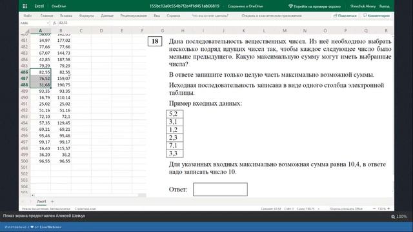413x232 pixels.
Task: Click the Что вы хотите сделать search box
Action: pos(210,15)
